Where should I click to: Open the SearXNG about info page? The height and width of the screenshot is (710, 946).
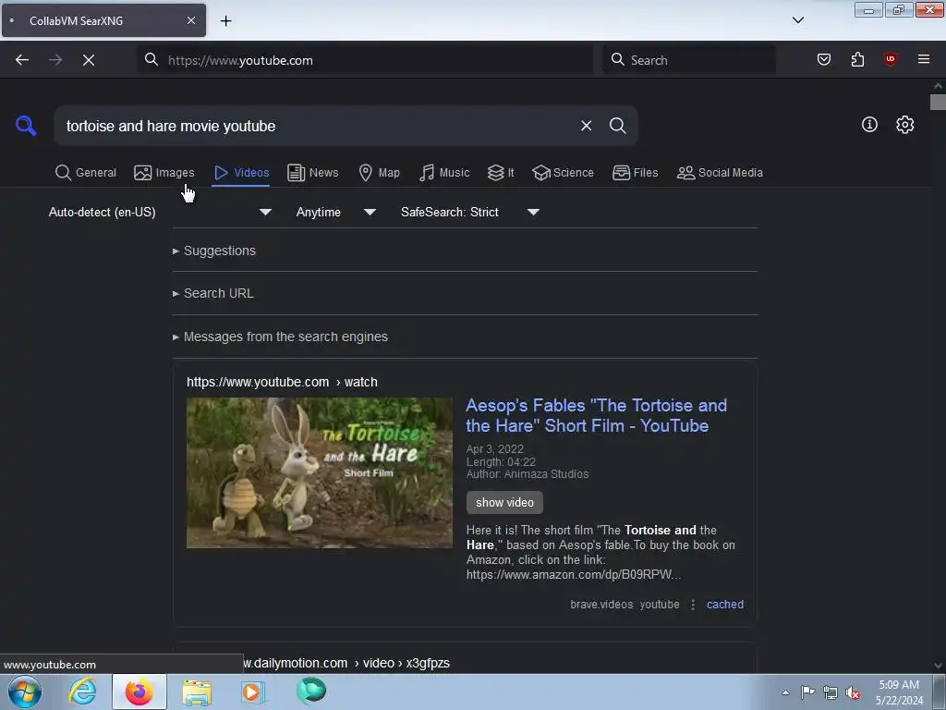868,125
